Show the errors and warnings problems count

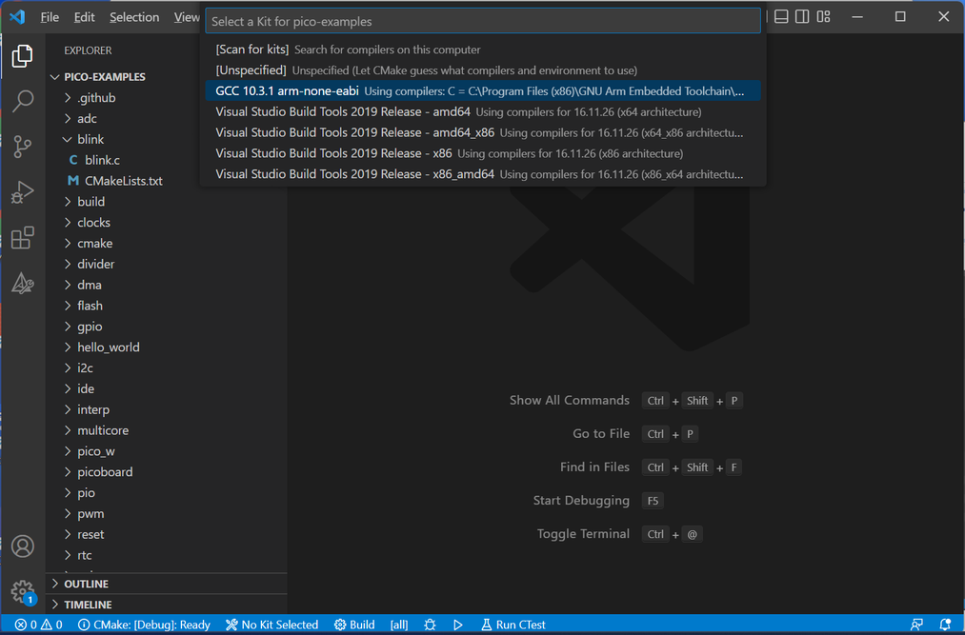[x=39, y=625]
